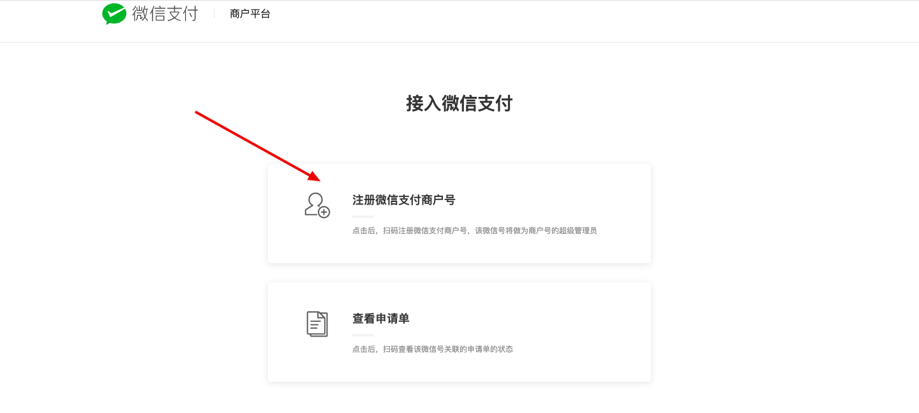Viewport: 919px width, 413px height.
Task: Click the blank right side of the registration card
Action: tap(622, 191)
